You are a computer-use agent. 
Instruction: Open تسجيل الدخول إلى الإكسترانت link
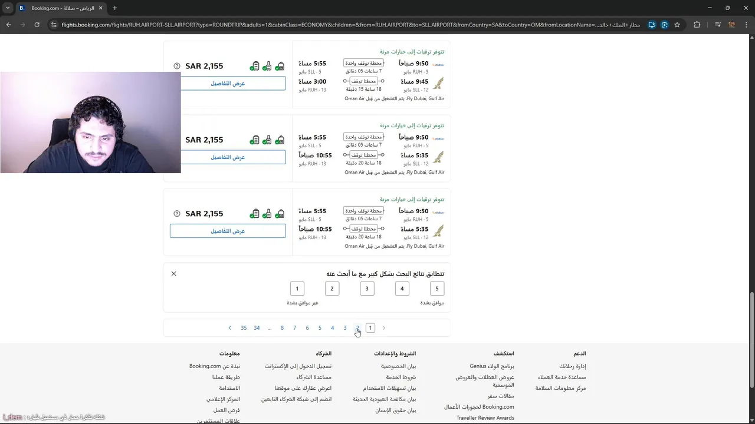298,366
